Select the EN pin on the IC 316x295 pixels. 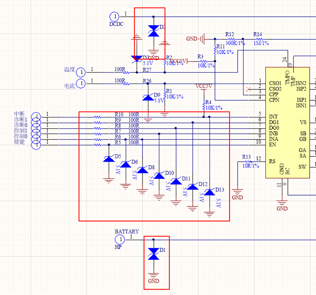272,145
